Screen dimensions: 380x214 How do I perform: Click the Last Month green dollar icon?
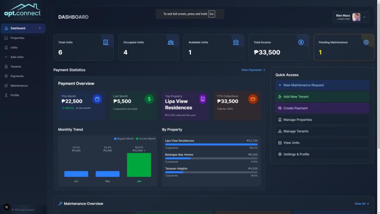coord(149,99)
